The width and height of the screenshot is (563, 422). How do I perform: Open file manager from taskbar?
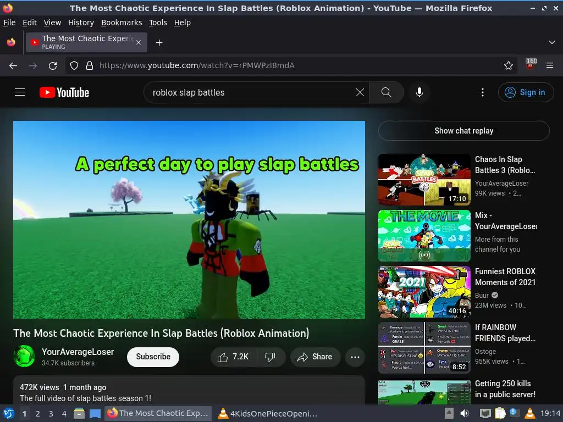(79, 414)
